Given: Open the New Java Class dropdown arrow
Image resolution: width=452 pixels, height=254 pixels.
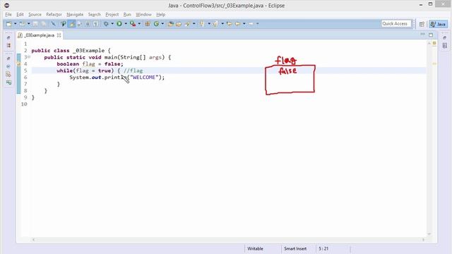Looking at the screenshot, I should coord(162,24).
